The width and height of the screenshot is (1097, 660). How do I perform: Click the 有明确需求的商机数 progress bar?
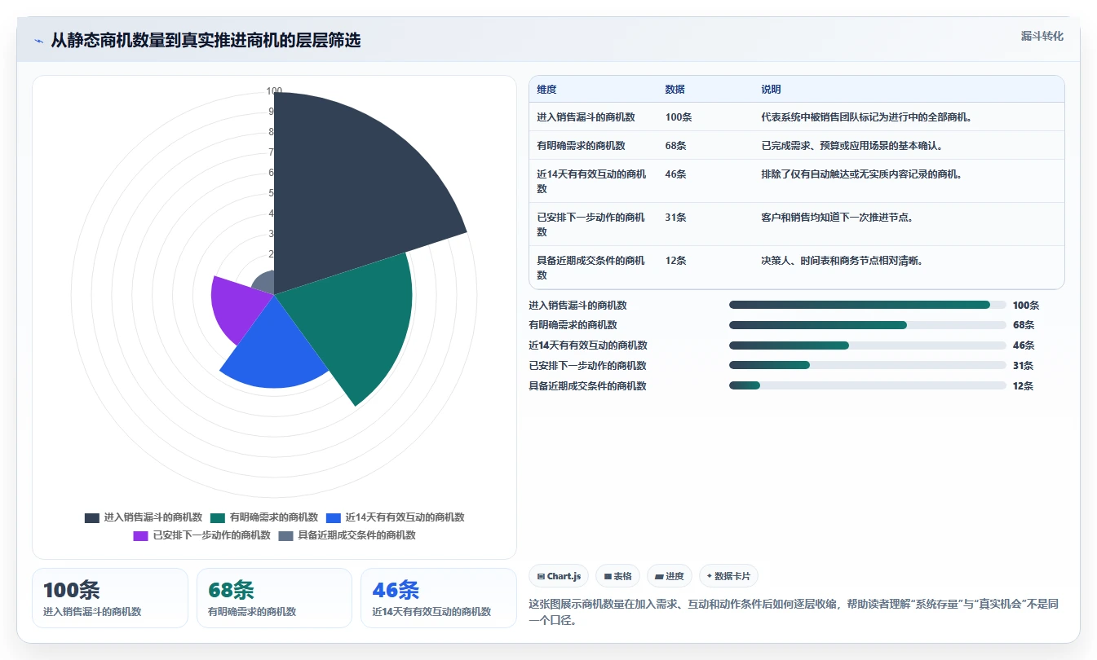(868, 325)
